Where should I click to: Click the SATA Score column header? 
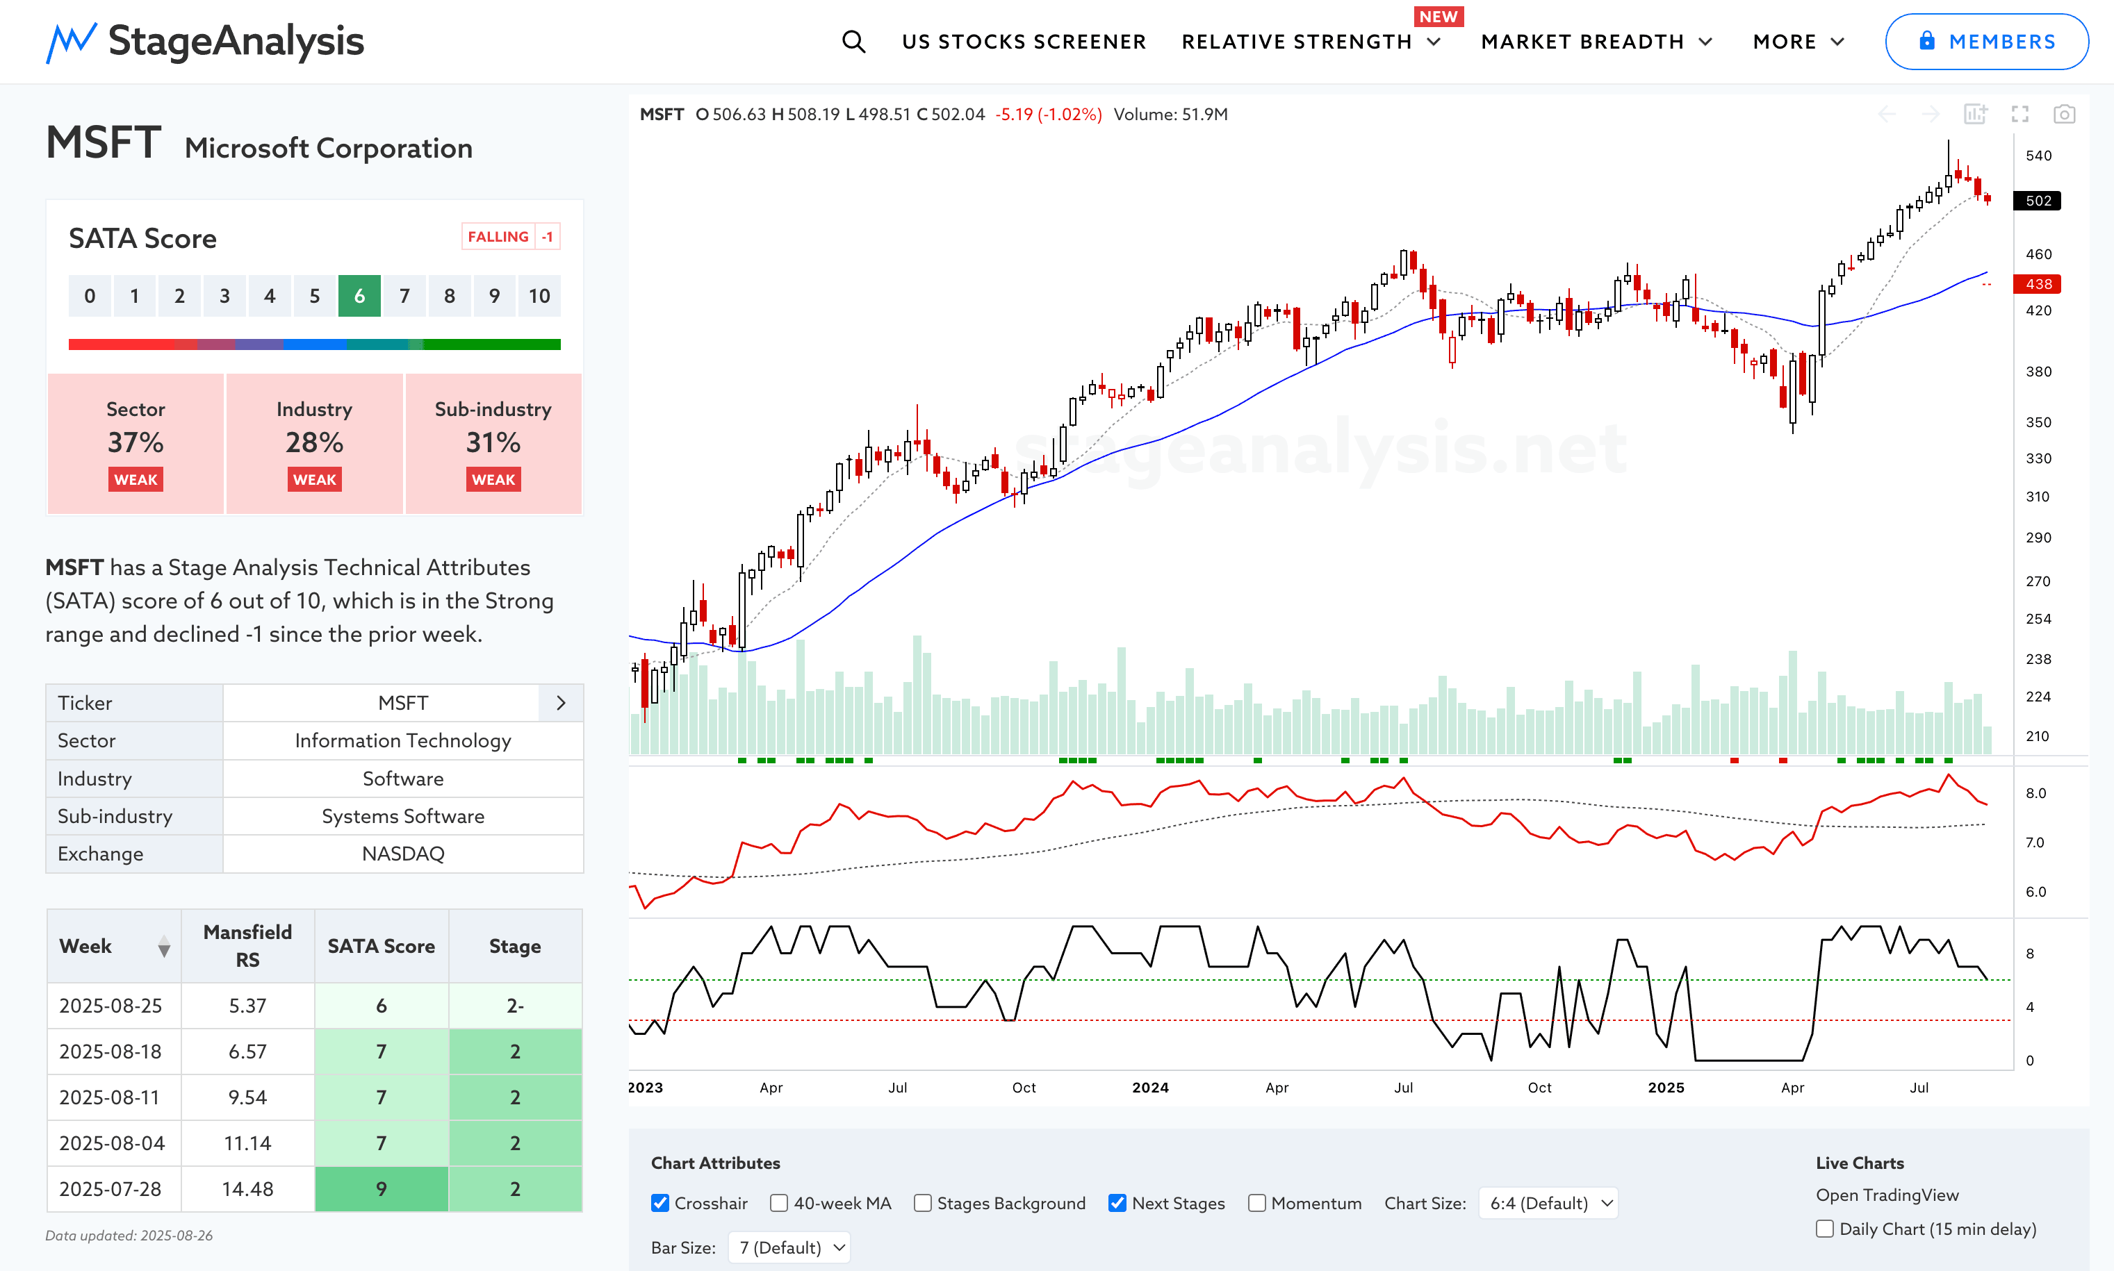[x=382, y=947]
